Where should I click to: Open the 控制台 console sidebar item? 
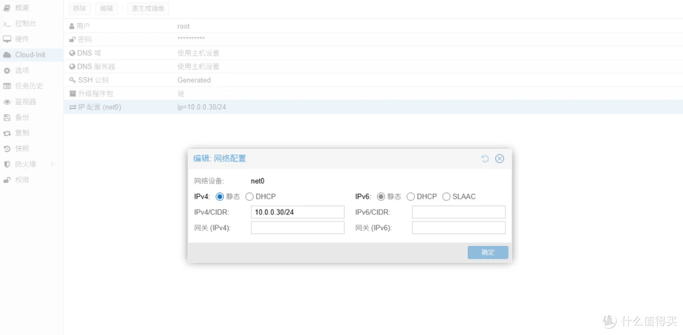point(32,23)
